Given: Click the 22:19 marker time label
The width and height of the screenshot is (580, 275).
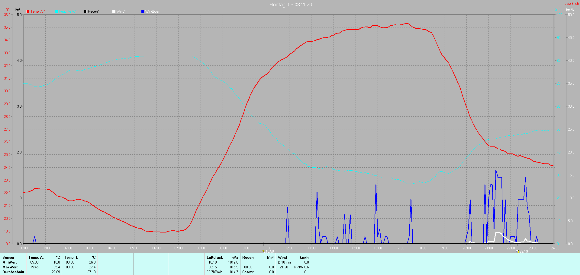Looking at the screenshot, I should point(524,251).
